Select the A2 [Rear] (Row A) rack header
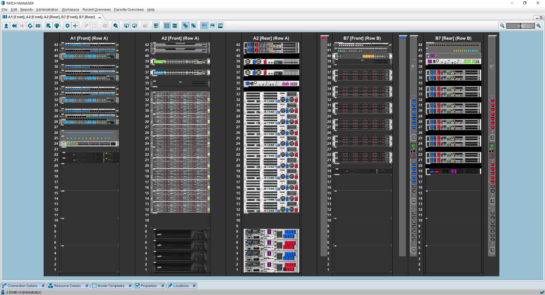 coord(271,38)
